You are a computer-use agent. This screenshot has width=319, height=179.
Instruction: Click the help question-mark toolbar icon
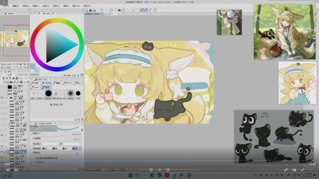tap(155, 10)
